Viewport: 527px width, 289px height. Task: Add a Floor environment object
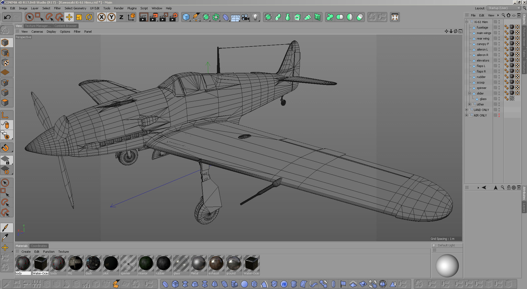click(x=235, y=17)
